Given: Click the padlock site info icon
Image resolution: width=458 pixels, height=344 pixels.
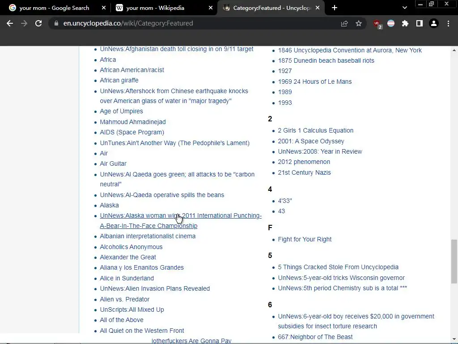Looking at the screenshot, I should [56, 23].
